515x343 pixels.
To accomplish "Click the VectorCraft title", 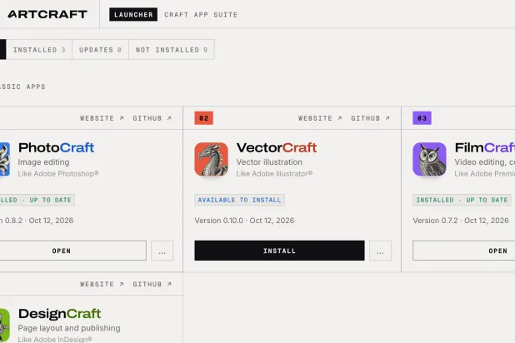I will (x=277, y=147).
